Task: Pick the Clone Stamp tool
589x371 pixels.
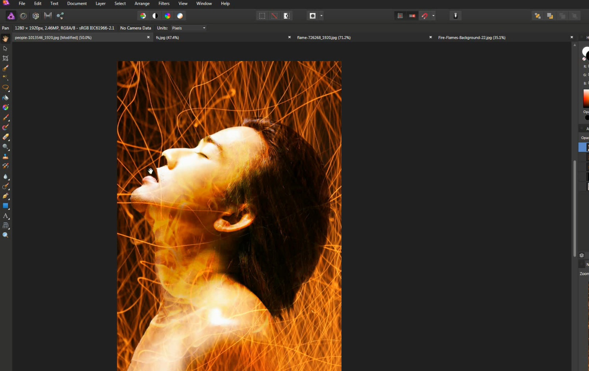Action: coord(6,157)
